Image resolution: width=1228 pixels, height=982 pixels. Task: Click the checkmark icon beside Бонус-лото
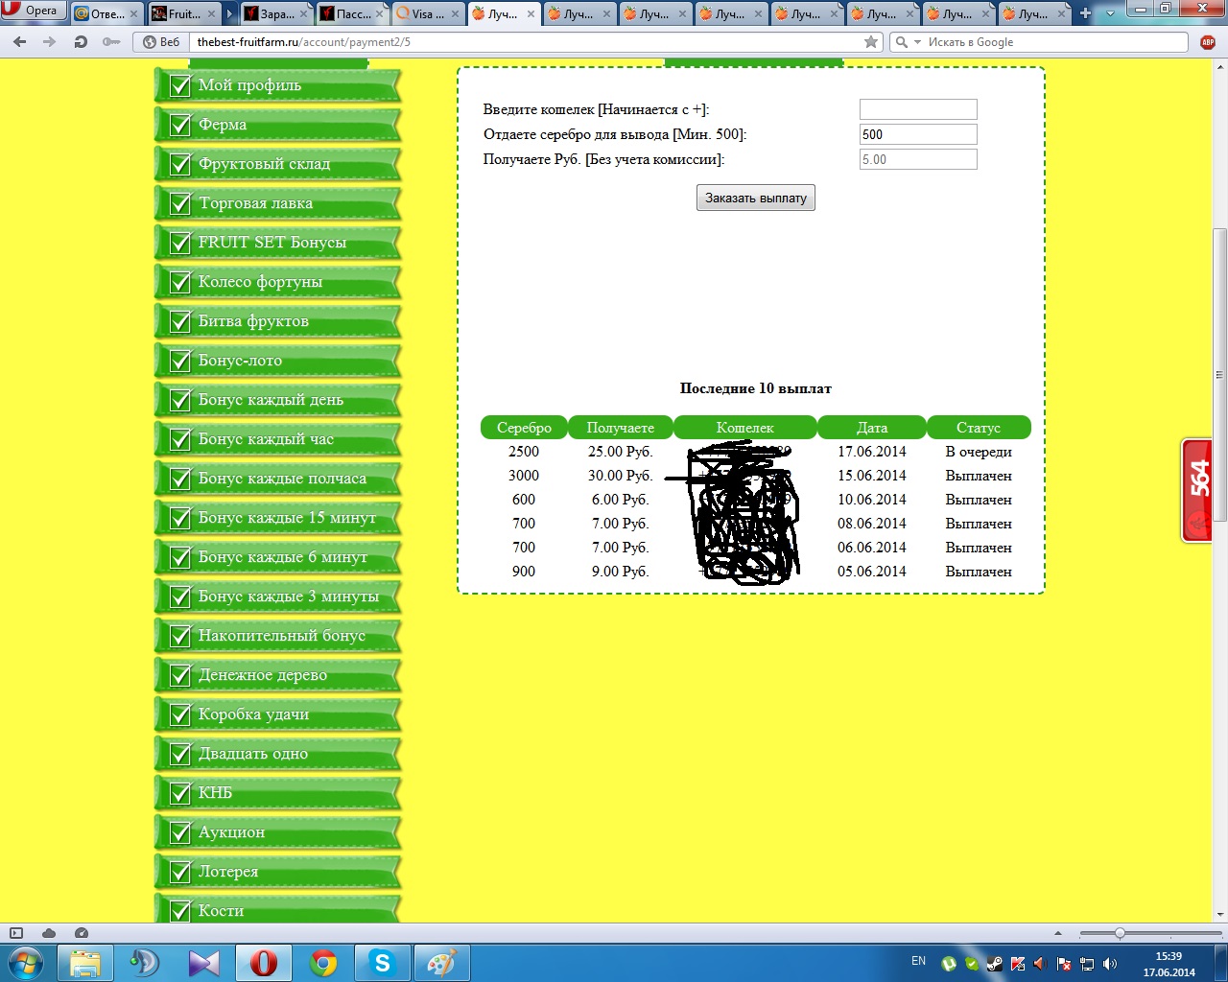(x=179, y=361)
